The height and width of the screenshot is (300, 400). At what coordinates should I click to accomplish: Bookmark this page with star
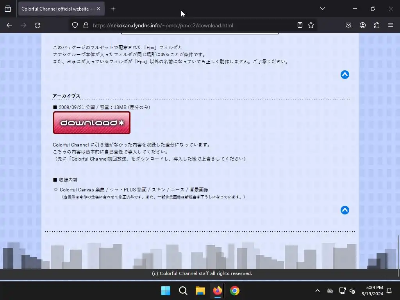311,25
